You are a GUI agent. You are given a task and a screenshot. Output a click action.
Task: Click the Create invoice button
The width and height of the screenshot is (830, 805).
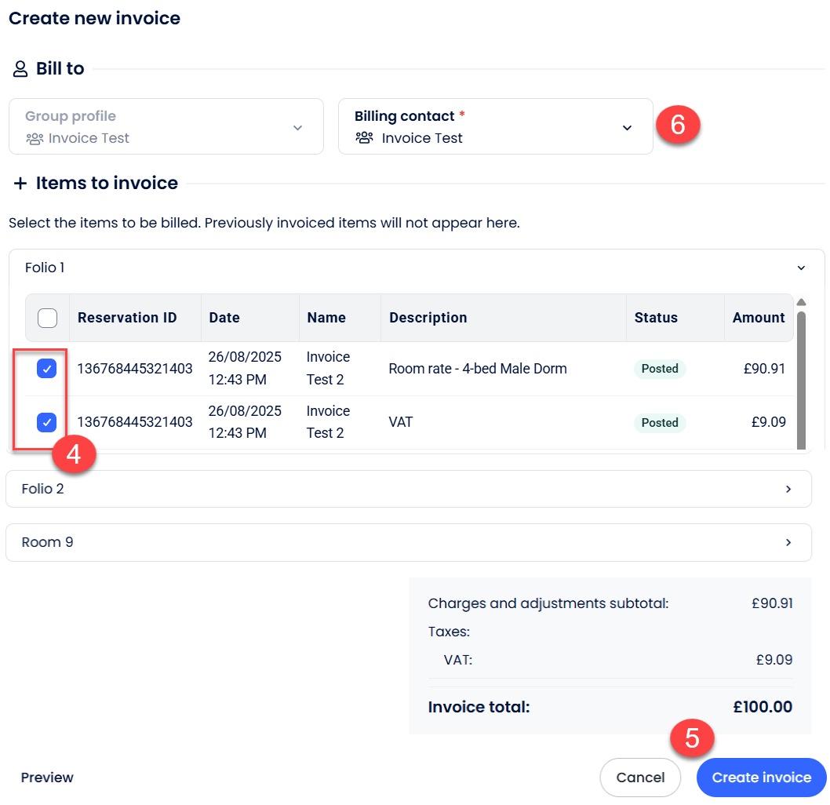click(x=761, y=778)
